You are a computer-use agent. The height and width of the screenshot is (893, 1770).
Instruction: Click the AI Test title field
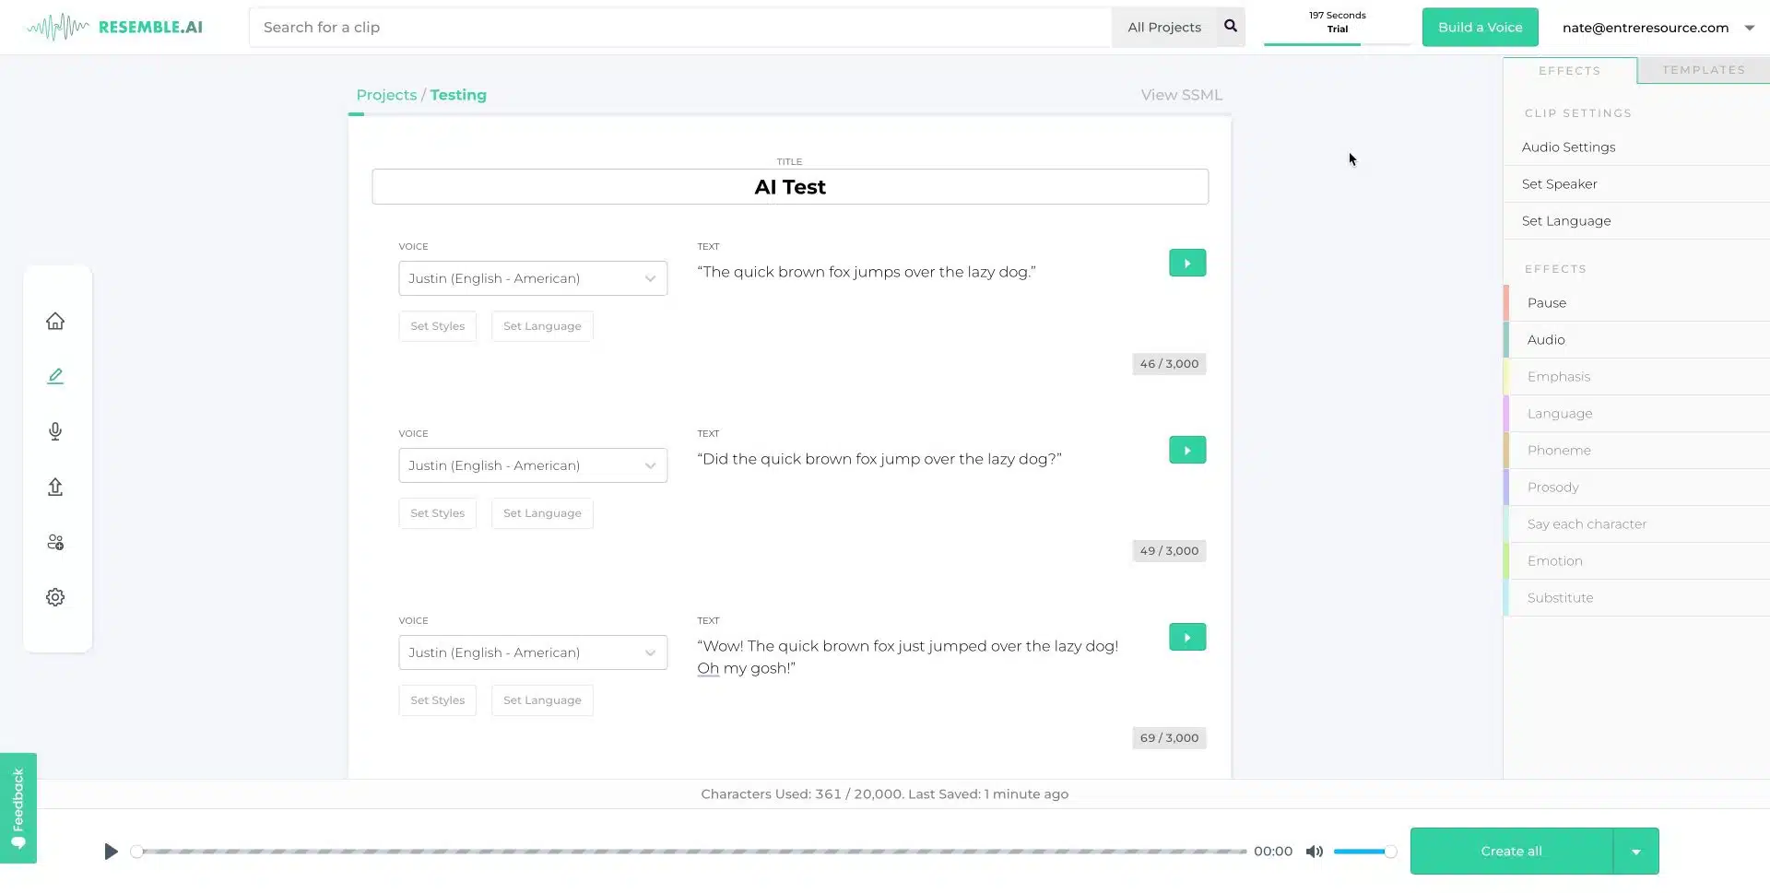[790, 187]
